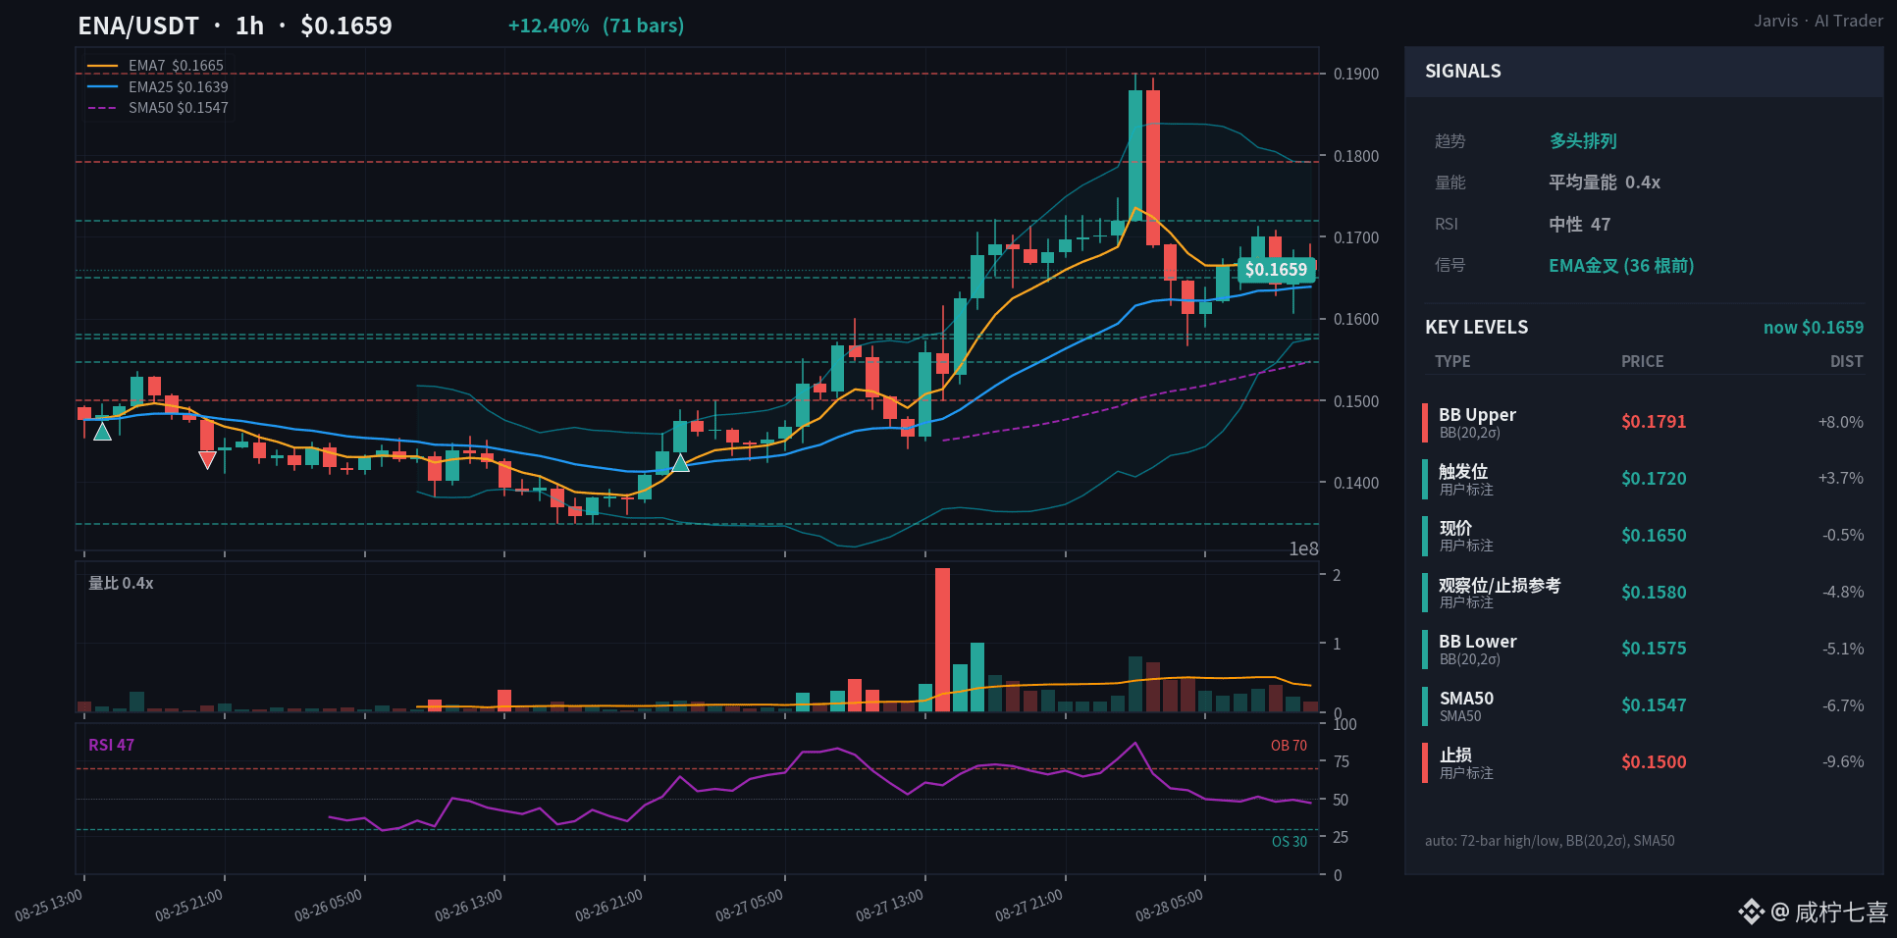Click the $0.1650 price value
1897x938 pixels.
point(1654,536)
